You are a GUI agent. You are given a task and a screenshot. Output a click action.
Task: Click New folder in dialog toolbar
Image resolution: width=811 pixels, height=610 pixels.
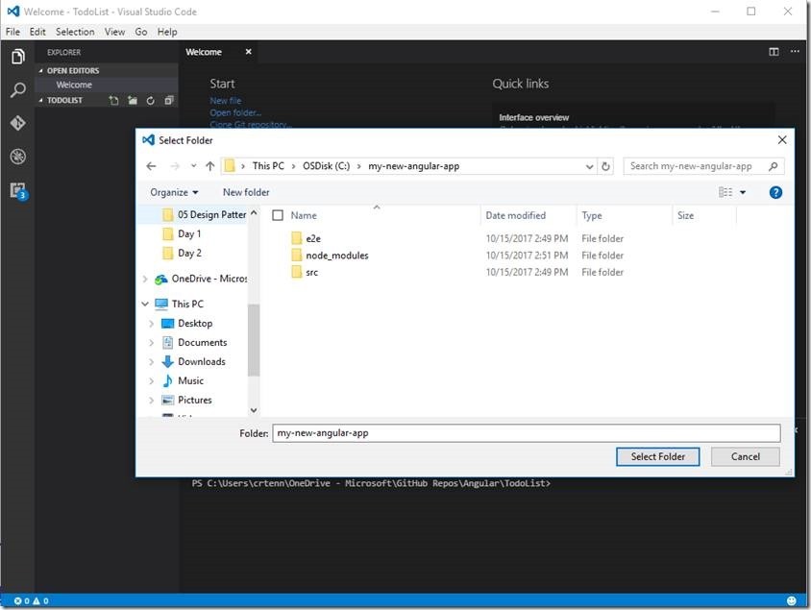246,192
